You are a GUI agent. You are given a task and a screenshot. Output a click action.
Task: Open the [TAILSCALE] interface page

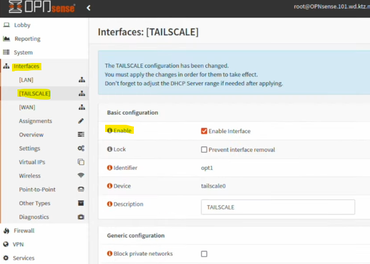click(35, 94)
